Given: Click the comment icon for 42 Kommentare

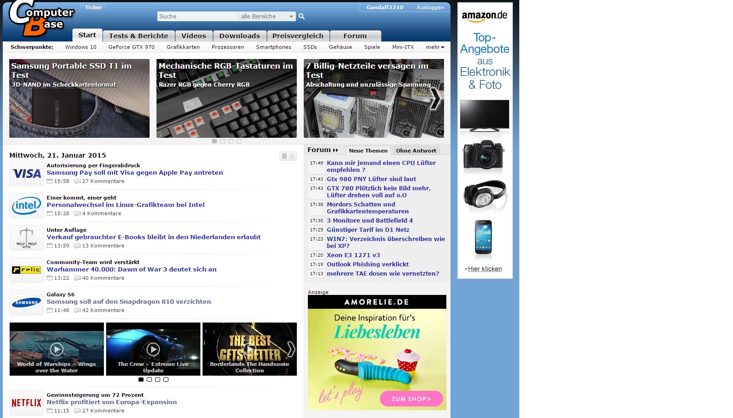Looking at the screenshot, I should coord(78,310).
